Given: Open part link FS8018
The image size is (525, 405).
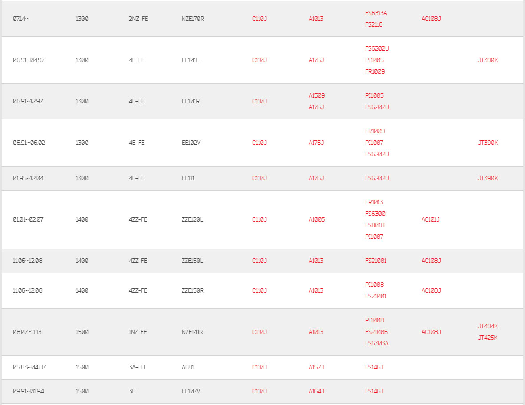Looking at the screenshot, I should click(375, 225).
